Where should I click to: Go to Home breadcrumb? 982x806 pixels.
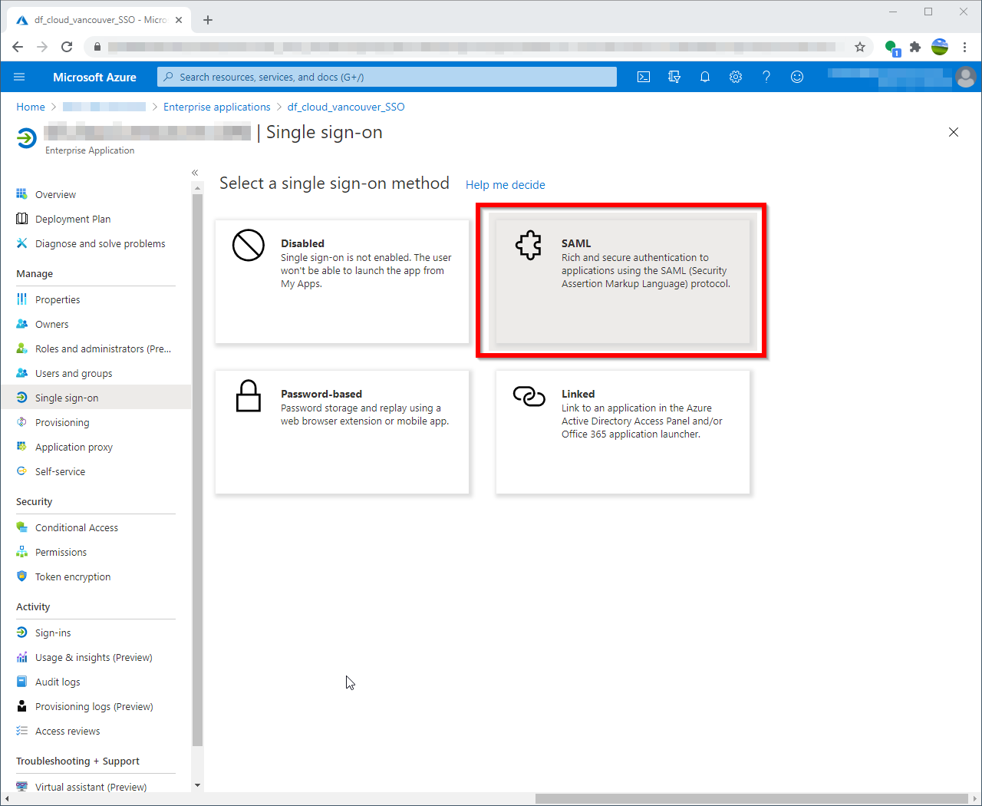click(31, 107)
